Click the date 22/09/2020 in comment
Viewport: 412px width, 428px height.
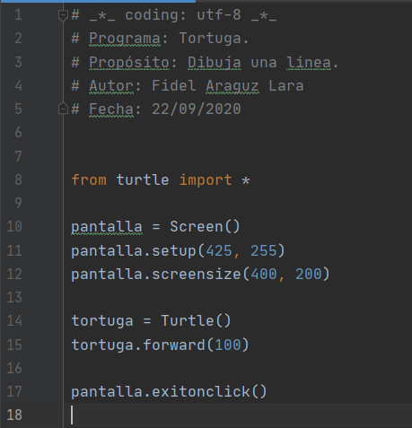click(x=197, y=109)
